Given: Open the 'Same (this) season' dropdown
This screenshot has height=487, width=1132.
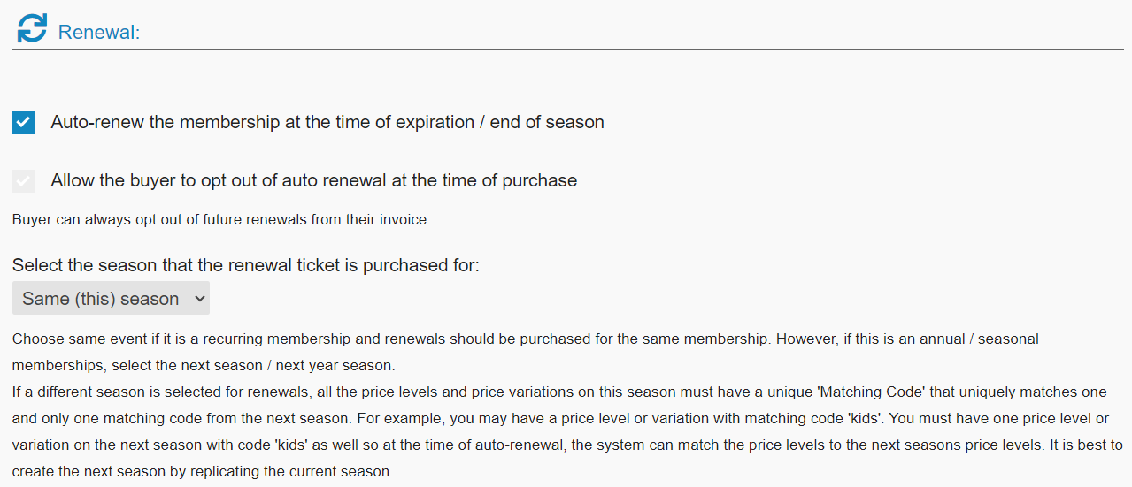Looking at the screenshot, I should pos(111,299).
